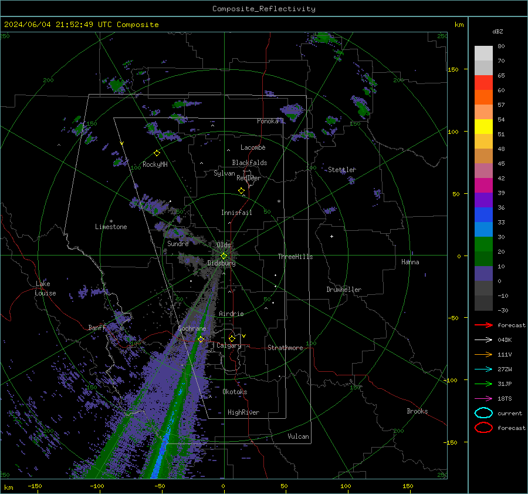The width and height of the screenshot is (528, 494).
Task: Click the Banff town label
Action: (97, 327)
